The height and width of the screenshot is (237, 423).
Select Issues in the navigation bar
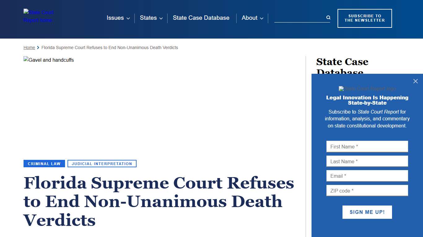click(x=115, y=18)
